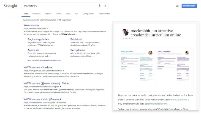The height and width of the screenshot is (114, 201).
Task: Expand the Más menu
Action: (x=77, y=14)
